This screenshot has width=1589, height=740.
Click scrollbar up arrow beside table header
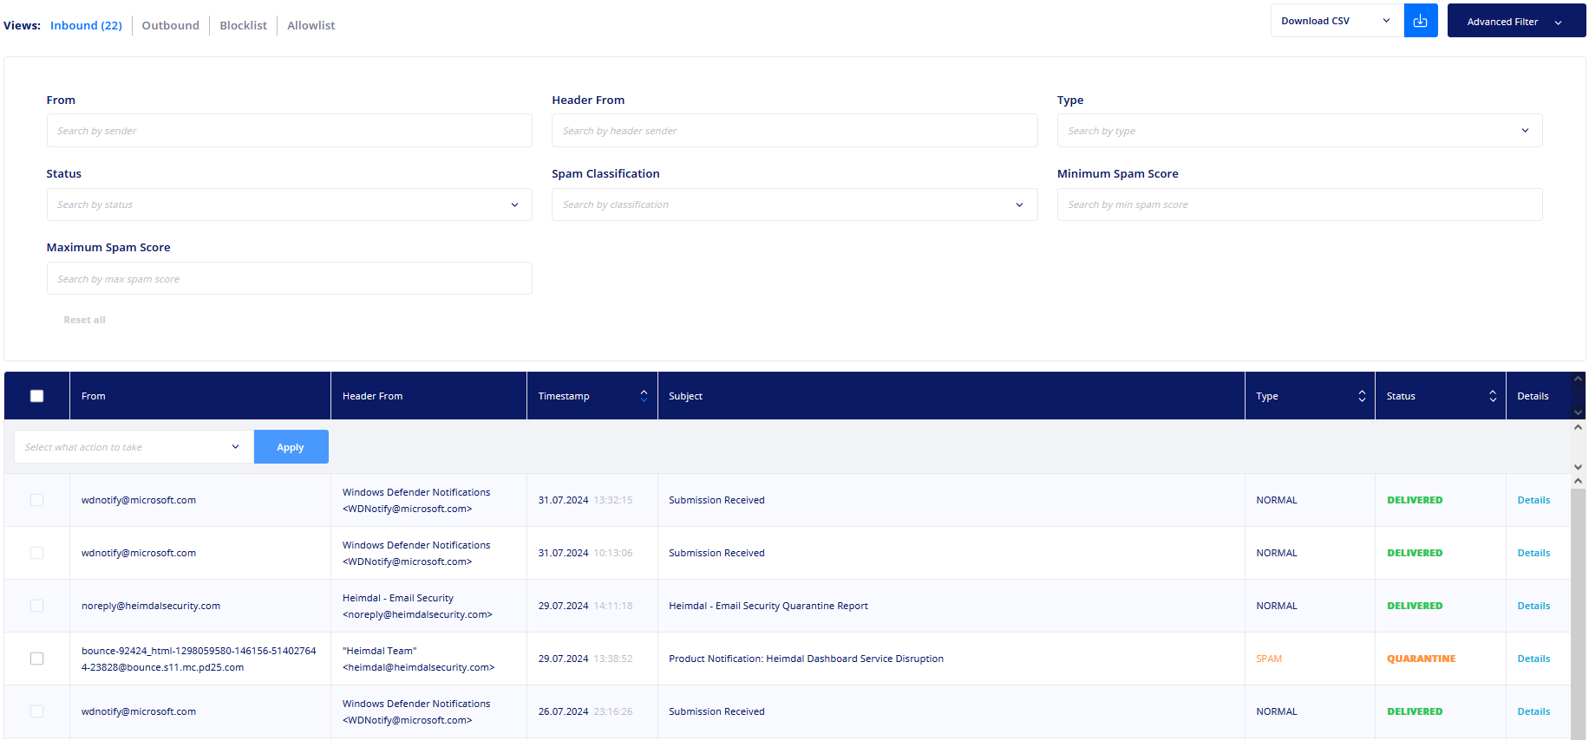pyautogui.click(x=1578, y=379)
